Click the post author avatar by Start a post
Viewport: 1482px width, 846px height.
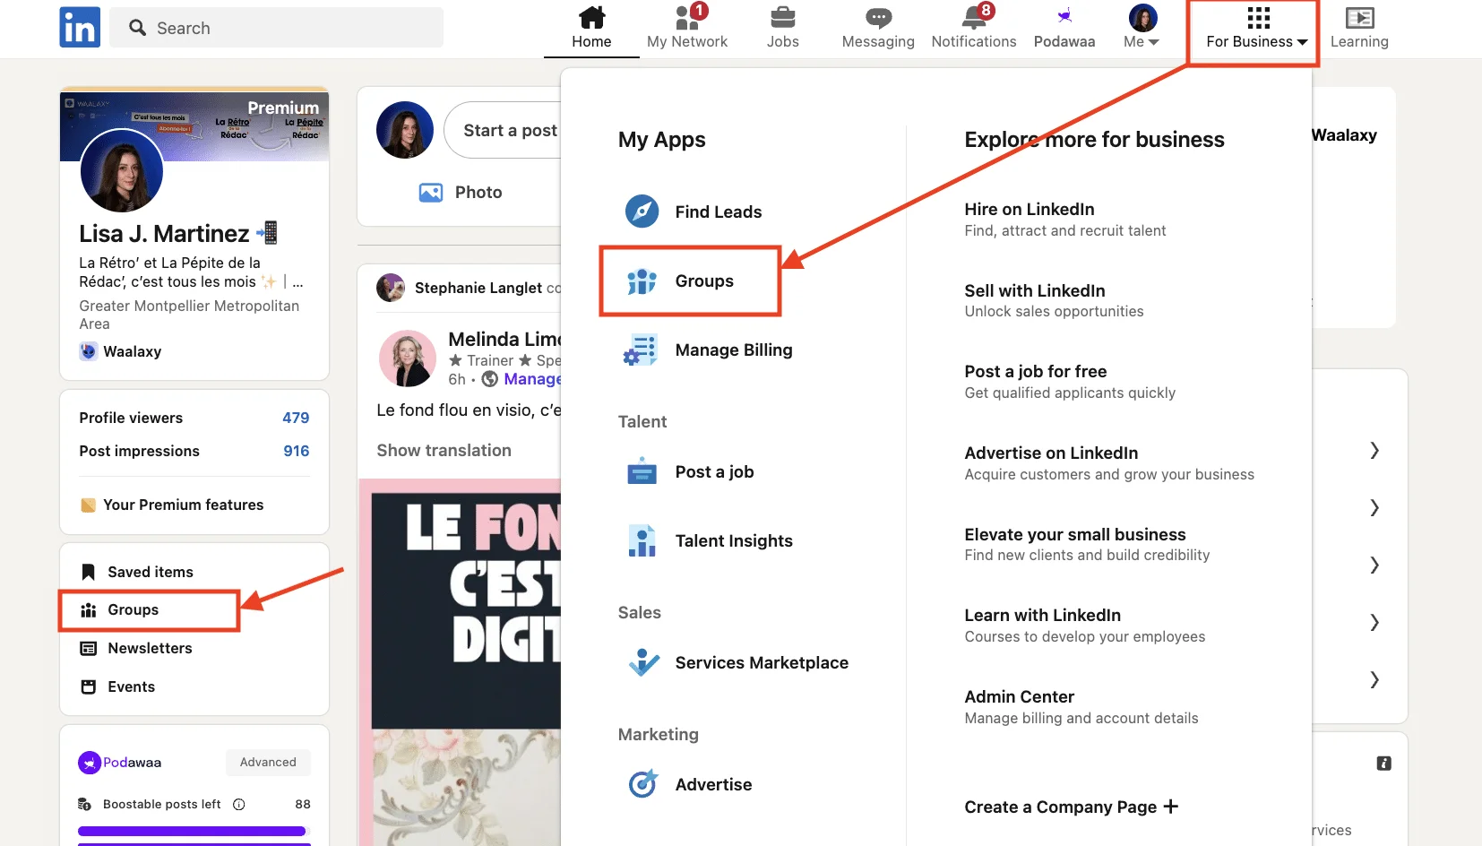[405, 130]
